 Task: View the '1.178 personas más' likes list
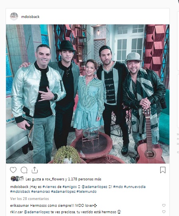[x=85, y=179]
